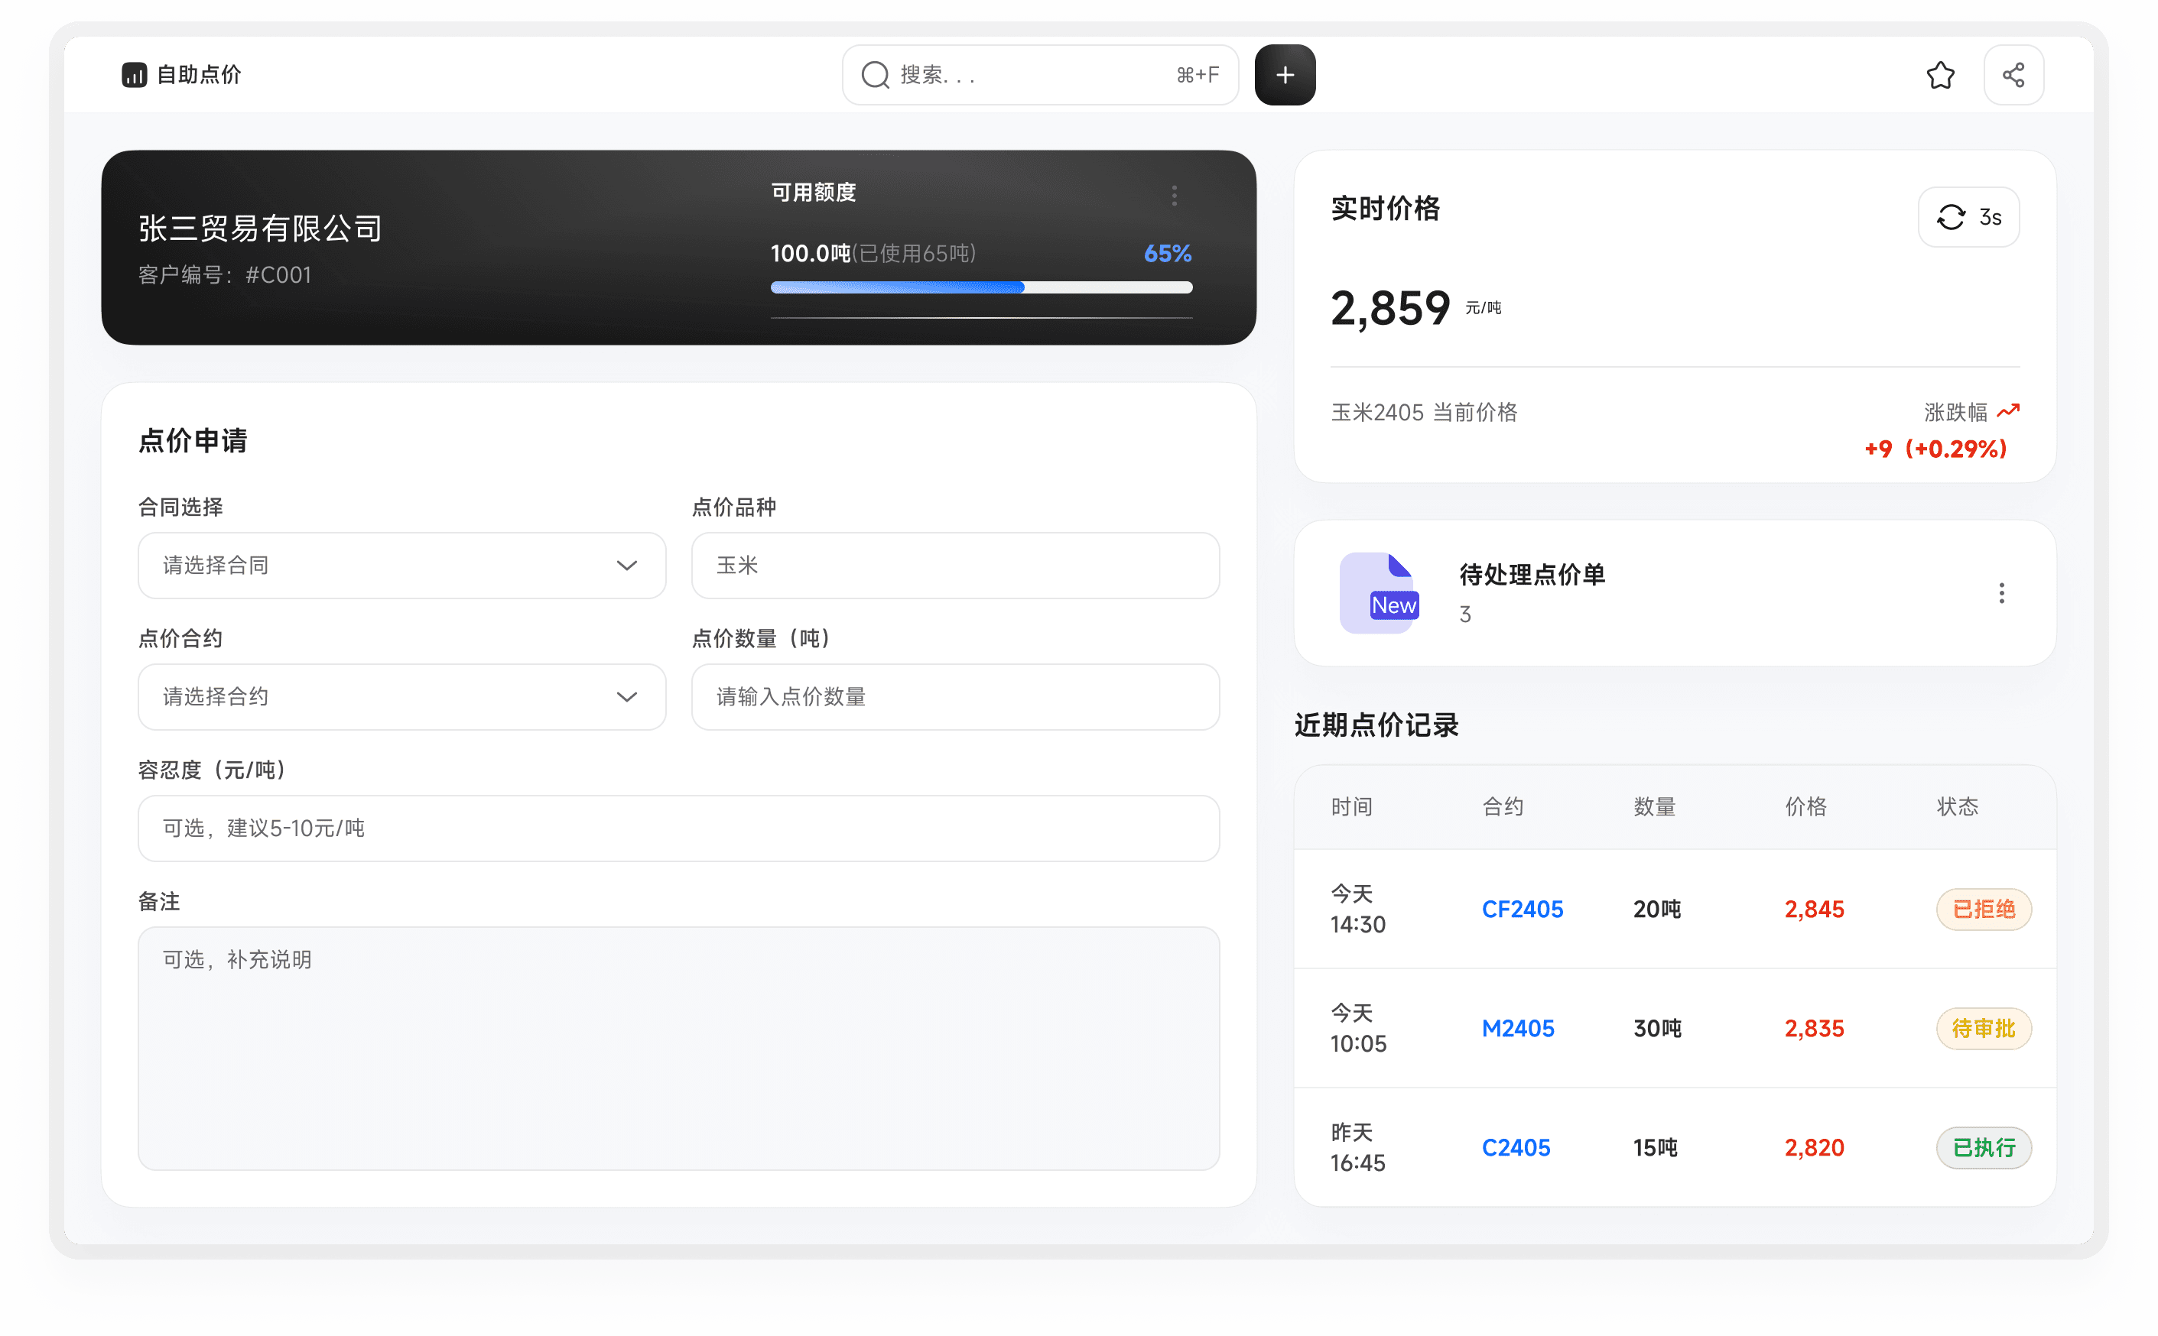
Task: Click the New document file icon
Action: (x=1380, y=593)
